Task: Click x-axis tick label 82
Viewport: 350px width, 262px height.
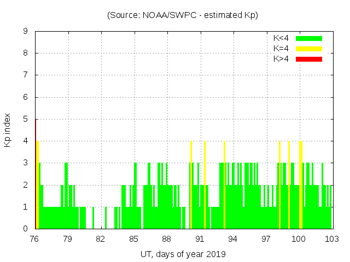Action: pyautogui.click(x=101, y=239)
